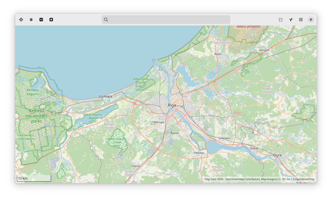
Task: Click the Ogre town label
Action: [x=277, y=155]
